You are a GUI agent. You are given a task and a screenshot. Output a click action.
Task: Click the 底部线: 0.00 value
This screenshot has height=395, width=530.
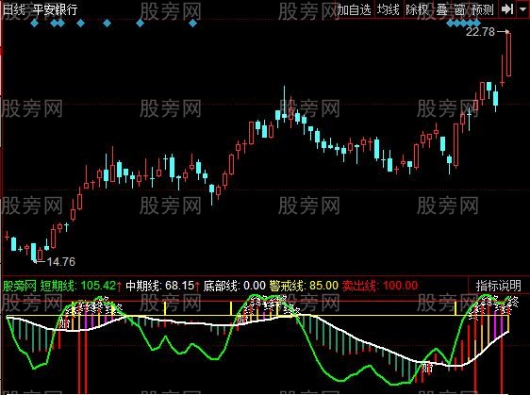click(235, 286)
